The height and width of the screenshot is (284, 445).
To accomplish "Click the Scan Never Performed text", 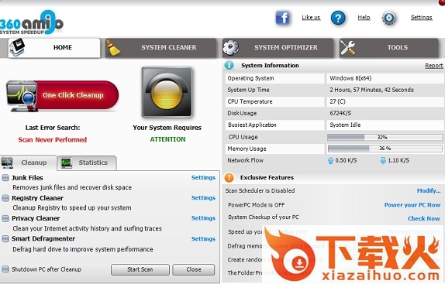I will coord(53,140).
